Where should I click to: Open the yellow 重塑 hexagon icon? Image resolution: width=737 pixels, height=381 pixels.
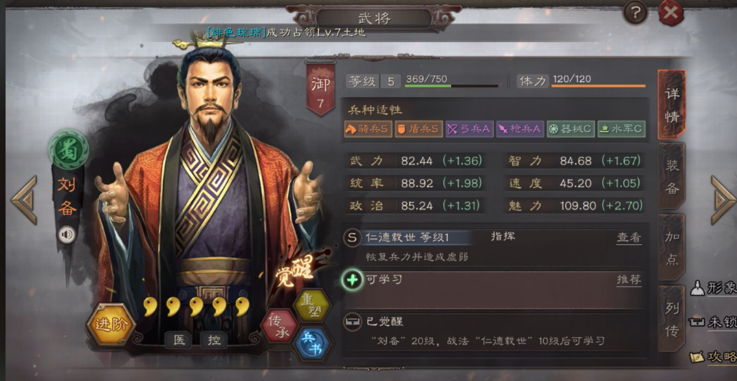pos(312,305)
